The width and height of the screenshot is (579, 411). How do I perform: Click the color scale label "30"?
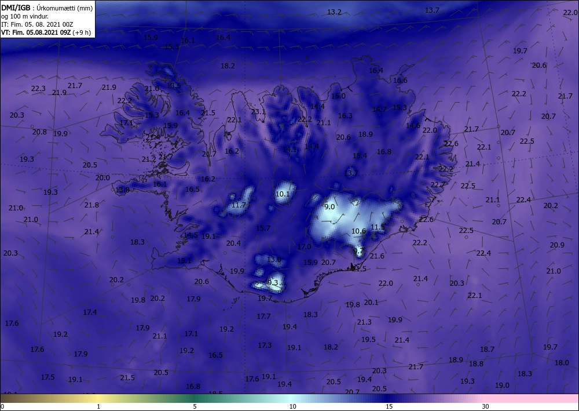485,406
